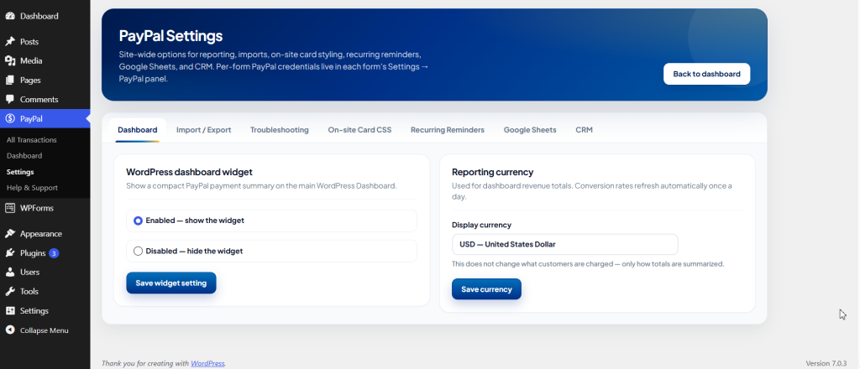Open the Comments menu label
Viewport: 860px width, 369px height.
click(39, 99)
